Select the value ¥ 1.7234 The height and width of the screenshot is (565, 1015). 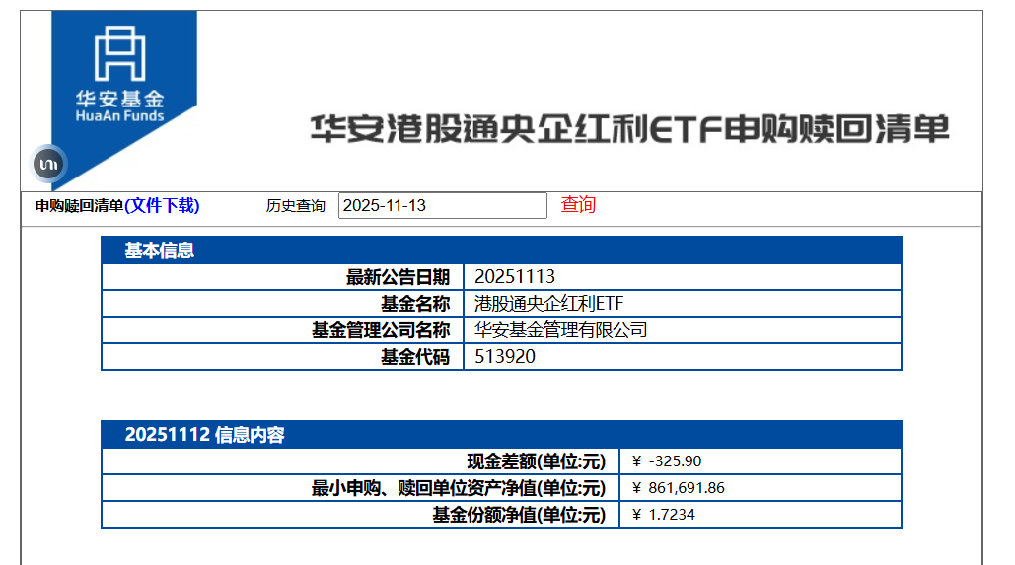coord(664,515)
